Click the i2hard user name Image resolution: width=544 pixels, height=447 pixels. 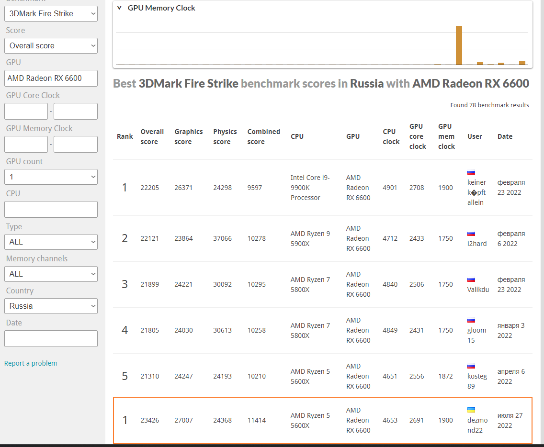tap(477, 244)
